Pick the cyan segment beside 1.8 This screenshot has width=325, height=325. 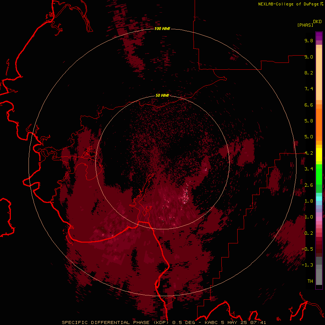[x=319, y=199]
